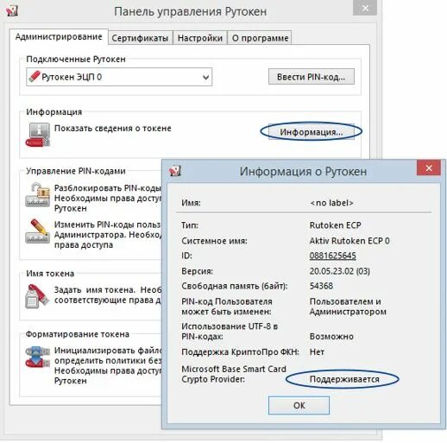
Task: Click the Rutoken ECP type value
Action: pyautogui.click(x=335, y=225)
